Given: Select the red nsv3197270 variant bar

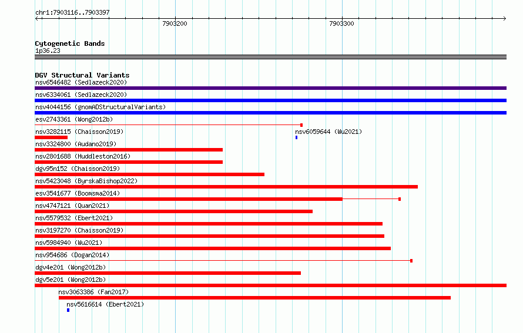Looking at the screenshot, I should pyautogui.click(x=209, y=236).
